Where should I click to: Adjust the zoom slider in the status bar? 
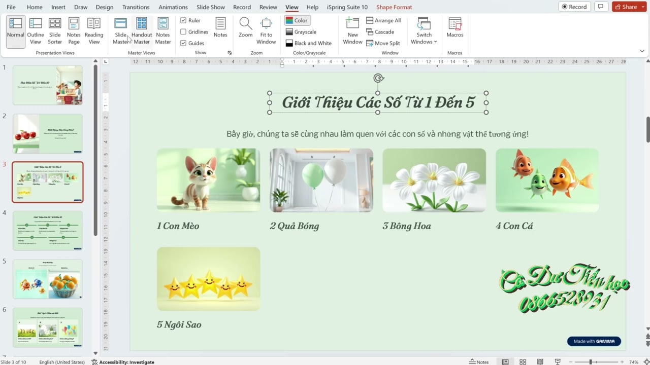[x=590, y=362]
